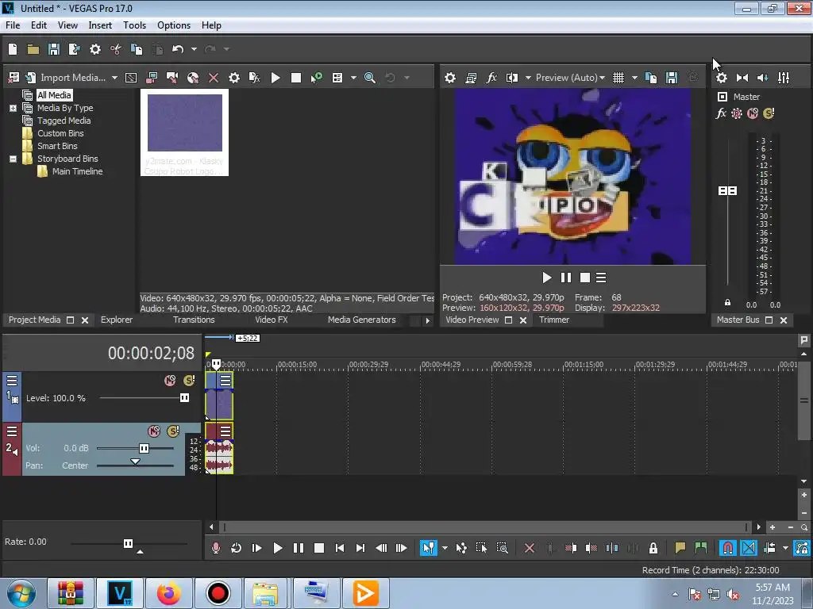The height and width of the screenshot is (609, 813).
Task: Play video in Video Preview pane
Action: click(546, 278)
